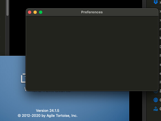Click the Preferences window title text
161x121 pixels.
[92, 12]
